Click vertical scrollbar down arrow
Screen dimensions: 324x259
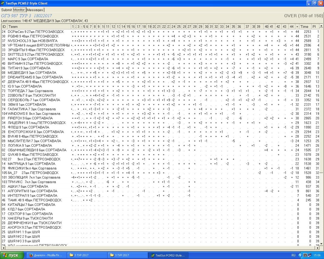pyautogui.click(x=321, y=244)
